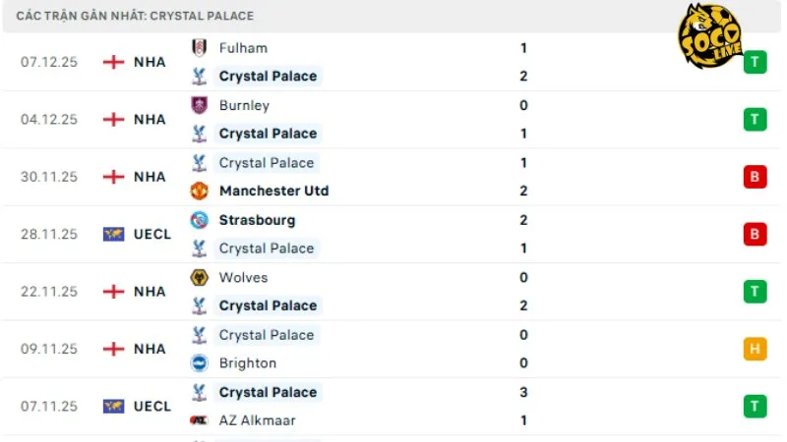This screenshot has width=787, height=442.
Task: Click the England flag for 07.12.25 match
Action: (114, 62)
